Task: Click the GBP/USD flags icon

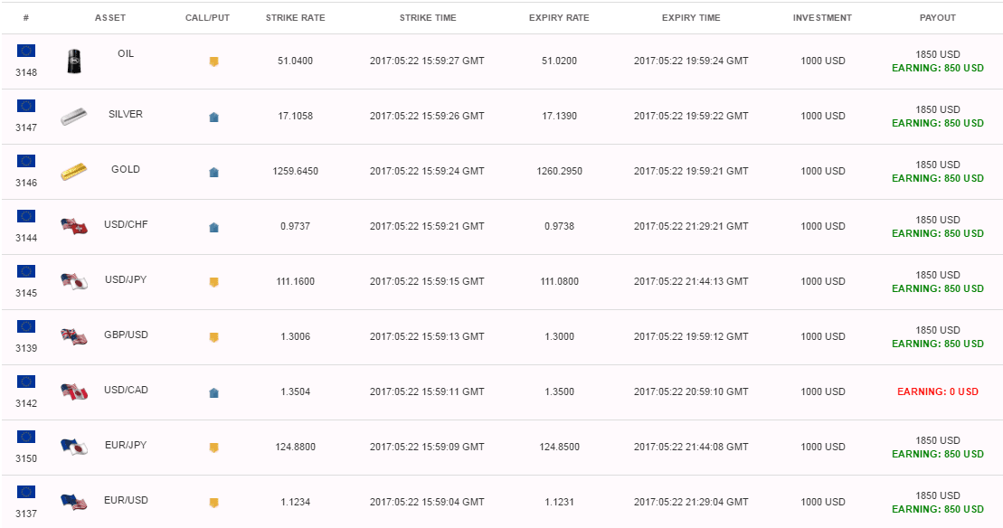Action: point(73,336)
